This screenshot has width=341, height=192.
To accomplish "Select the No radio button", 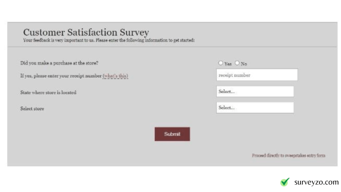I will click(237, 63).
